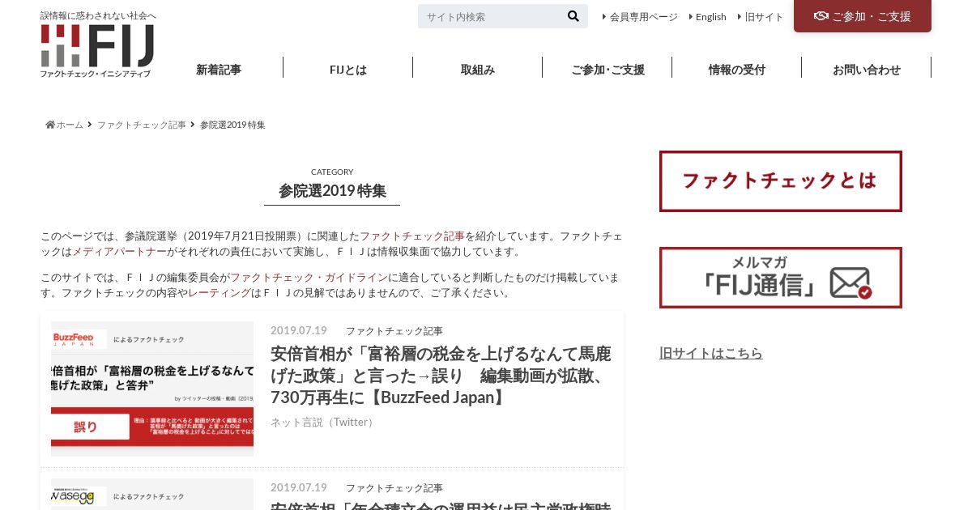
Task: Open the ファクトチェック・ガイドライン link
Action: coord(309,277)
